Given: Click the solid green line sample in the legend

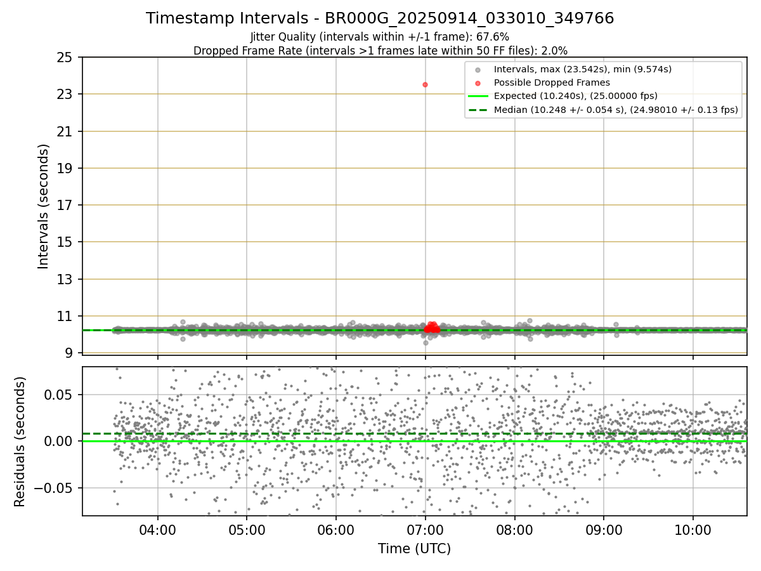Looking at the screenshot, I should tap(478, 96).
